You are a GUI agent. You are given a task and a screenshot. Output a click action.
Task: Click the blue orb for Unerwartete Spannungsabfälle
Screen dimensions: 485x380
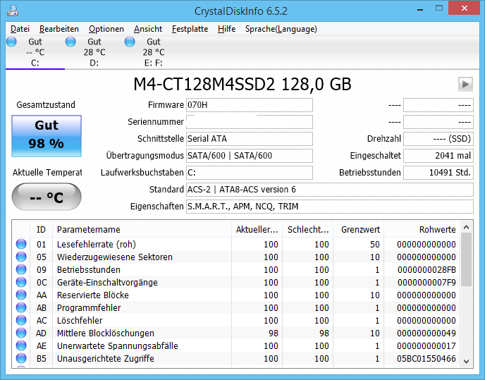tap(21, 345)
